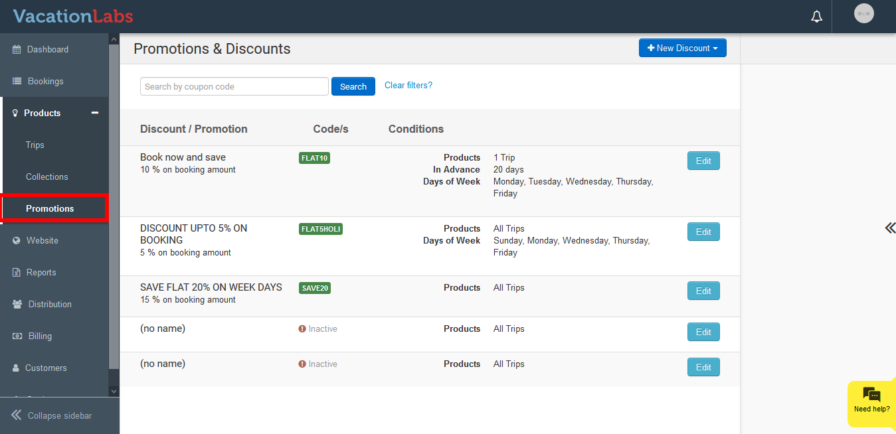The width and height of the screenshot is (896, 434).
Task: Expand the right panel double chevron
Action: click(x=889, y=228)
